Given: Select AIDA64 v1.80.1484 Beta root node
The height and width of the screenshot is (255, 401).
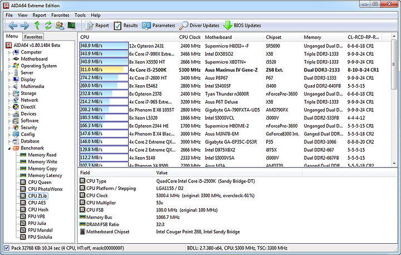Looking at the screenshot, I should coord(37,45).
